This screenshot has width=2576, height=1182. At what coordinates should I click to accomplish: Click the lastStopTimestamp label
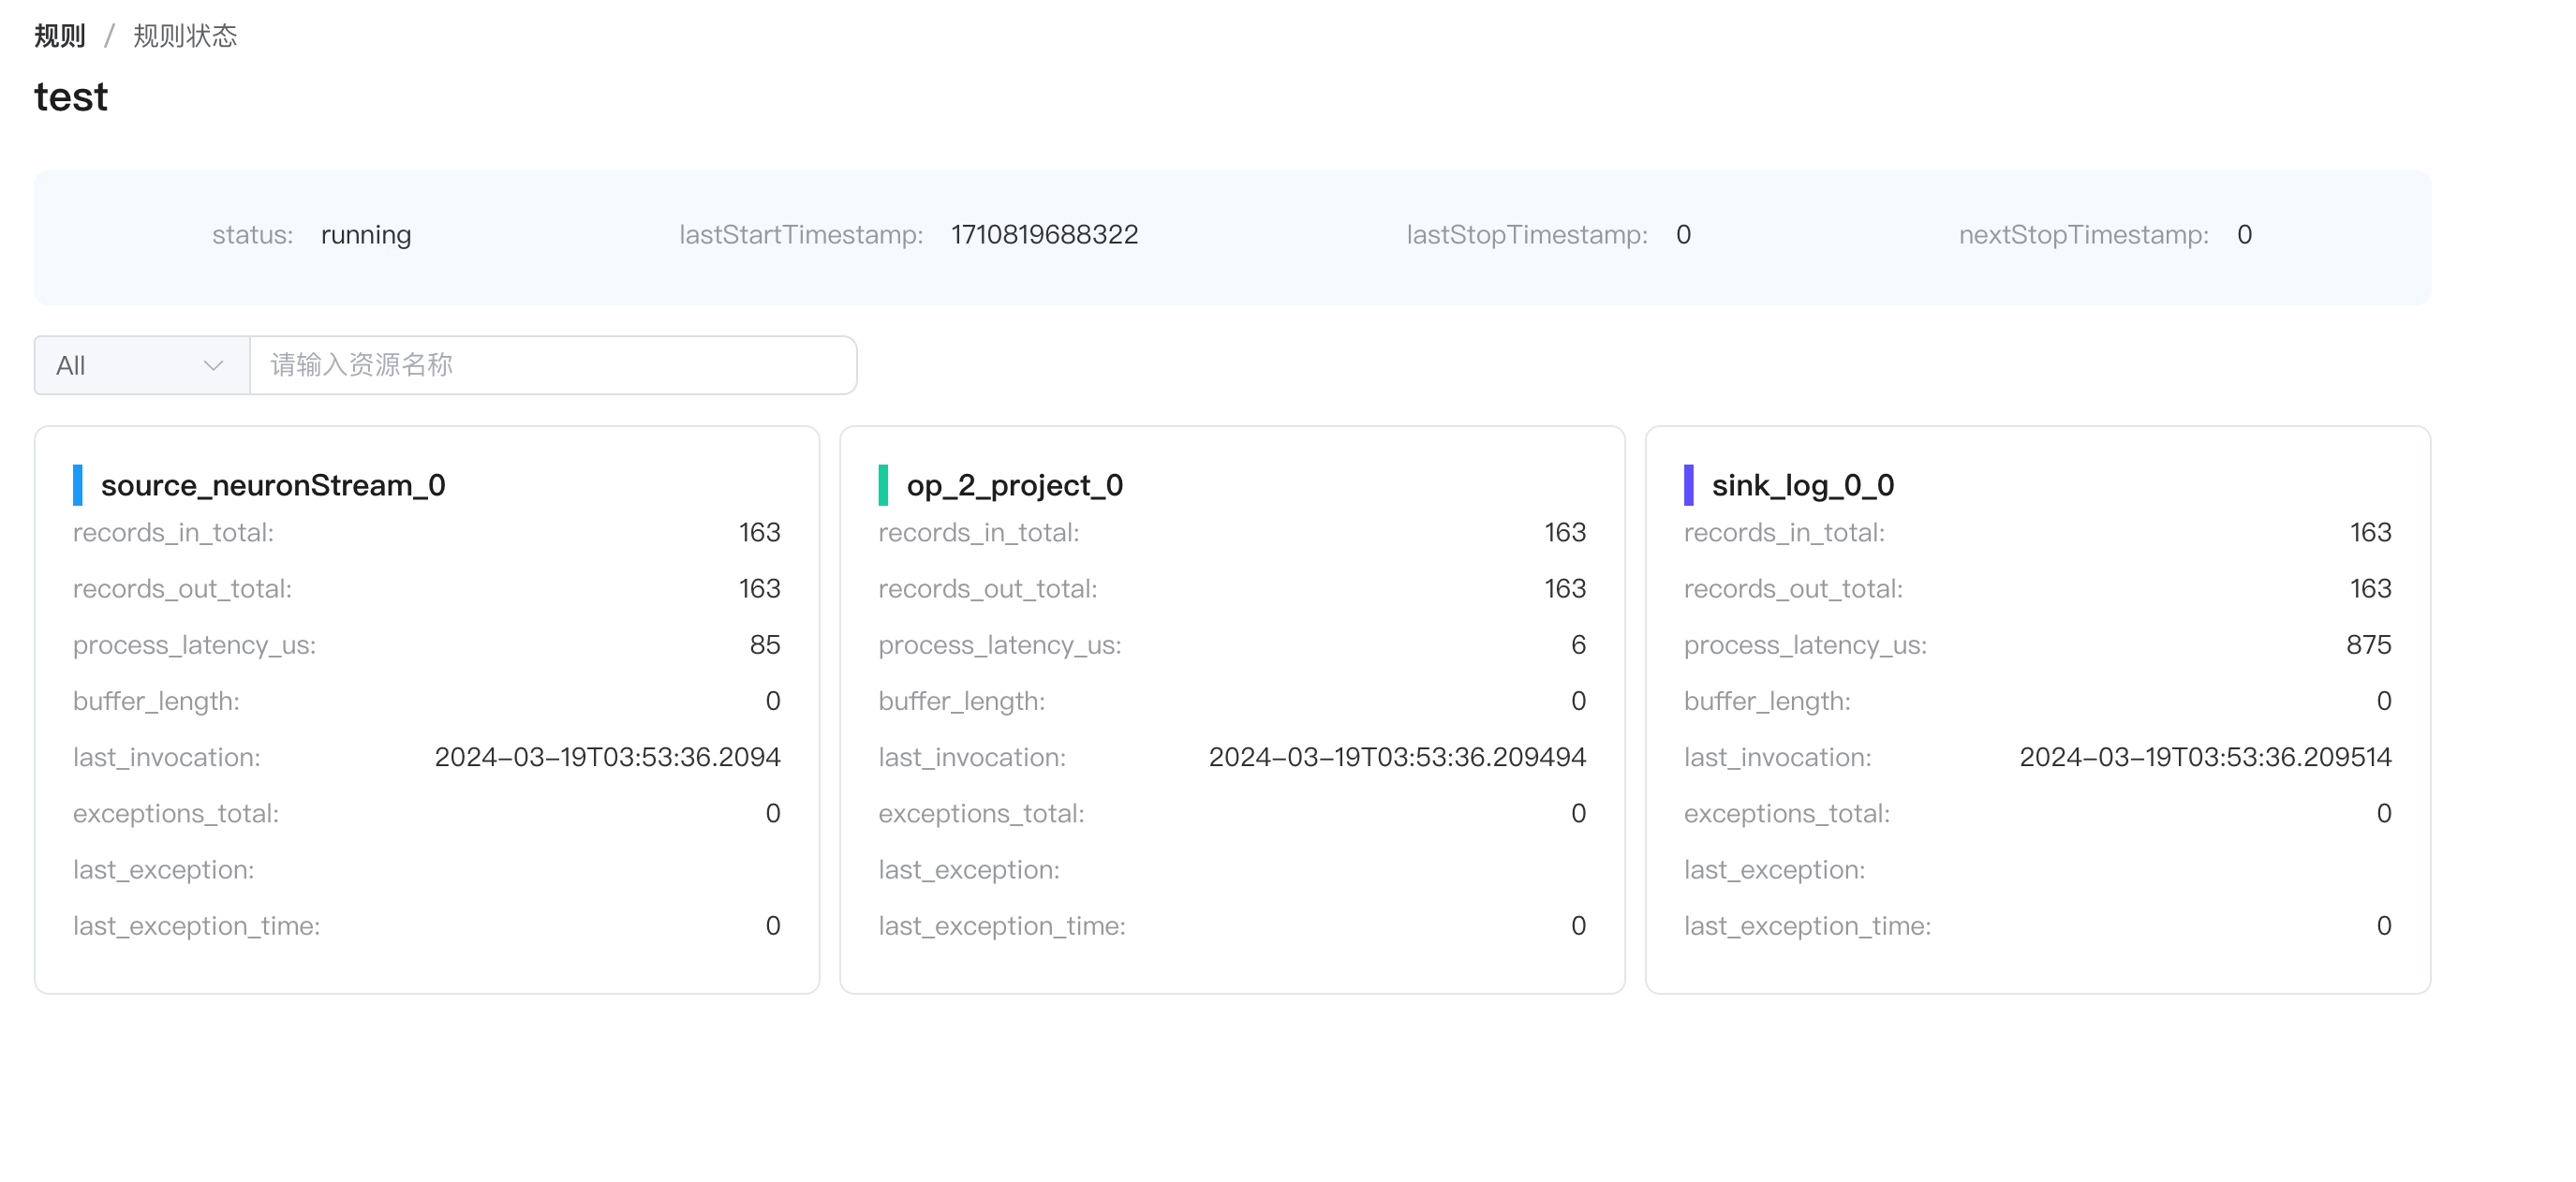tap(1526, 235)
